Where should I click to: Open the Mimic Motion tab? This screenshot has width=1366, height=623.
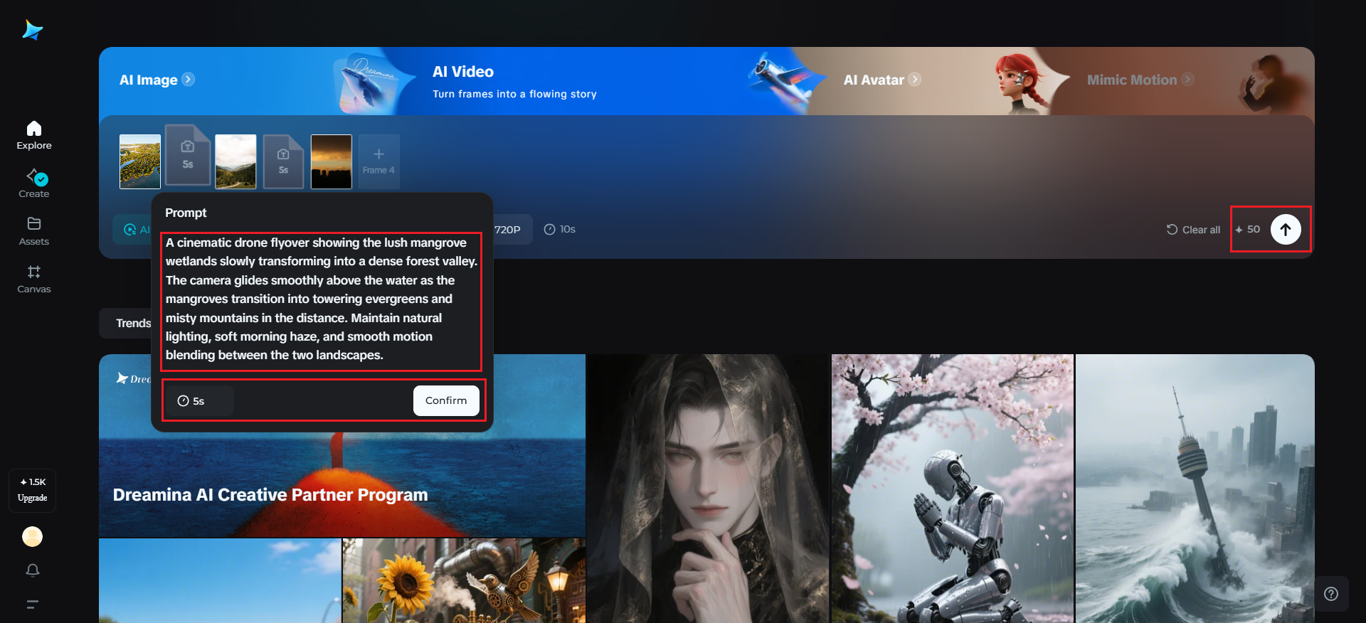[x=1132, y=80]
